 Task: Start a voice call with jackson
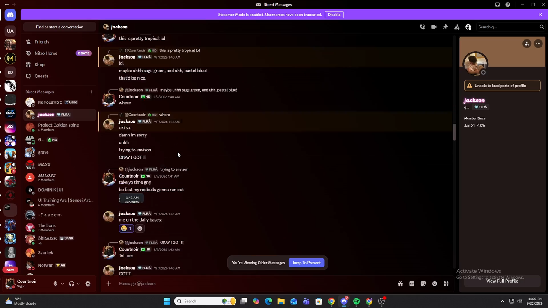[422, 27]
